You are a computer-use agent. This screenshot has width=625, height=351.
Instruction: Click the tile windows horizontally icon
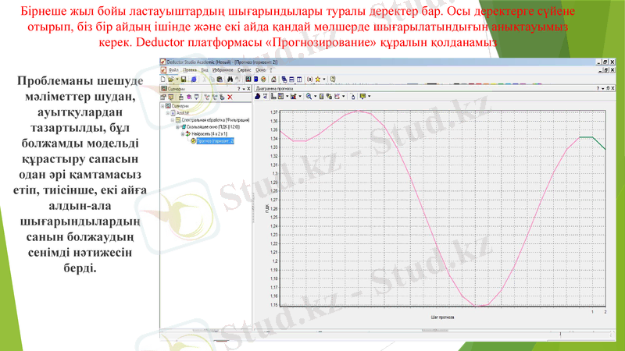(x=291, y=80)
